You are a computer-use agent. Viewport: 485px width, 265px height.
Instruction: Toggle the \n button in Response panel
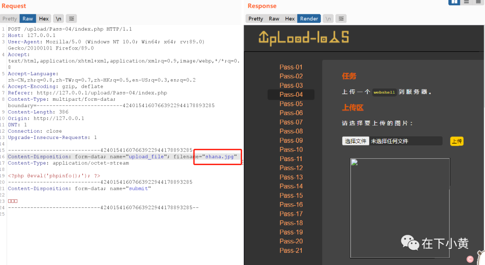click(x=328, y=18)
